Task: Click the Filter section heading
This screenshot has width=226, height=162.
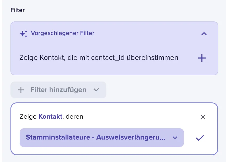Action: point(18,10)
